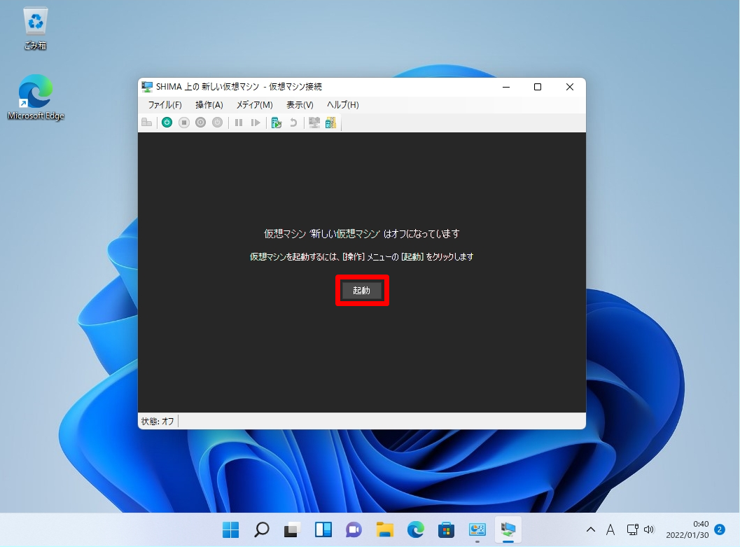Screen dimensions: 740x547
Task: Click the Share toolbar icon
Action: point(331,123)
